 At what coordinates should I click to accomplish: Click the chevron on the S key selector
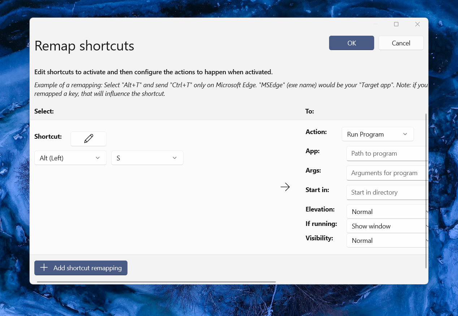pyautogui.click(x=174, y=157)
